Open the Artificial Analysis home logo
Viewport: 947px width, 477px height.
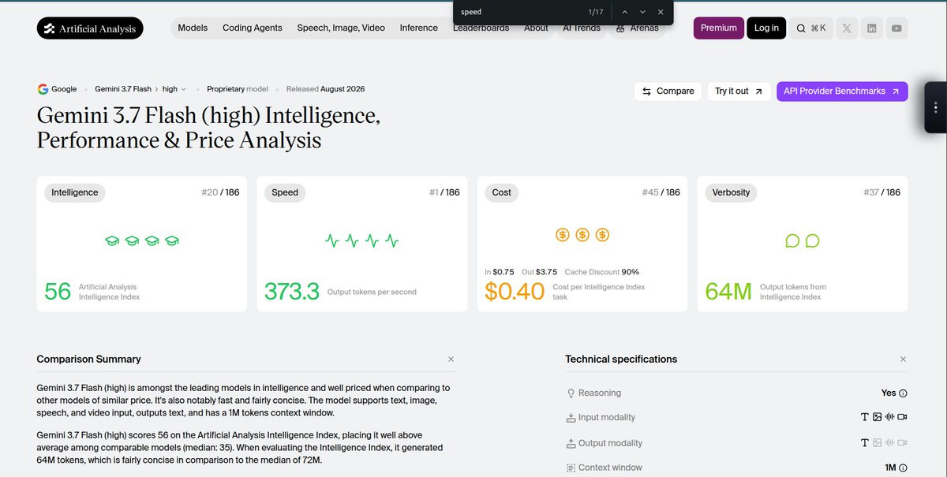pyautogui.click(x=90, y=28)
